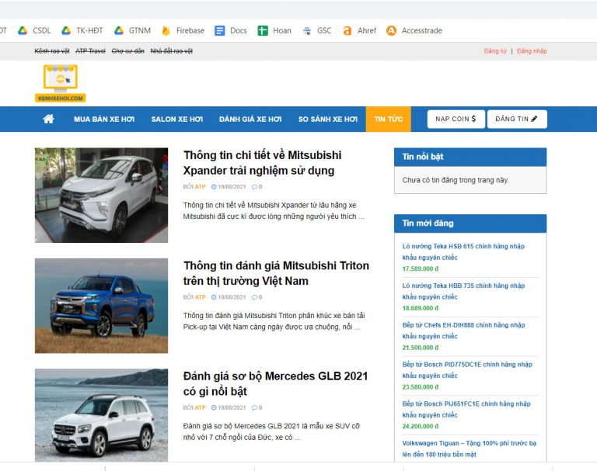The width and height of the screenshot is (597, 471).
Task: Open the Ahref bookmark
Action: tap(359, 30)
